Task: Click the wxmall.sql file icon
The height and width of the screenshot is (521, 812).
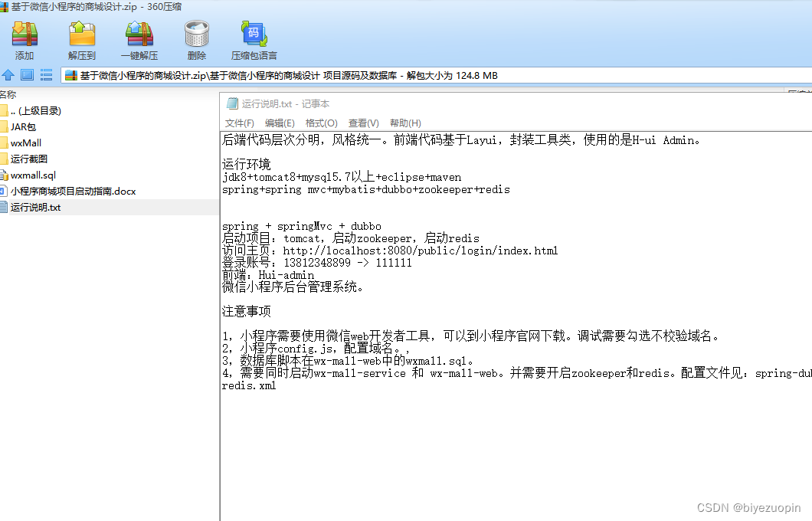Action: 4,175
